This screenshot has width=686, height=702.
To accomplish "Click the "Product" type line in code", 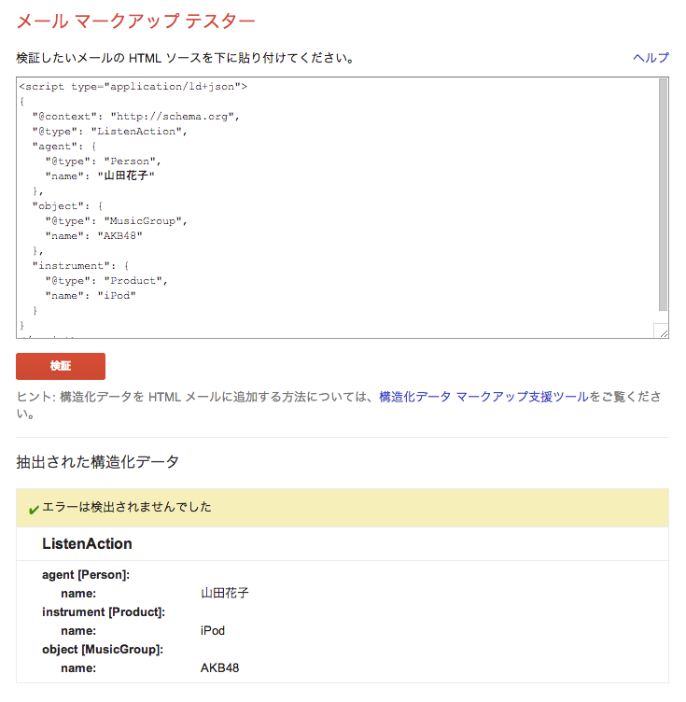I will [106, 281].
